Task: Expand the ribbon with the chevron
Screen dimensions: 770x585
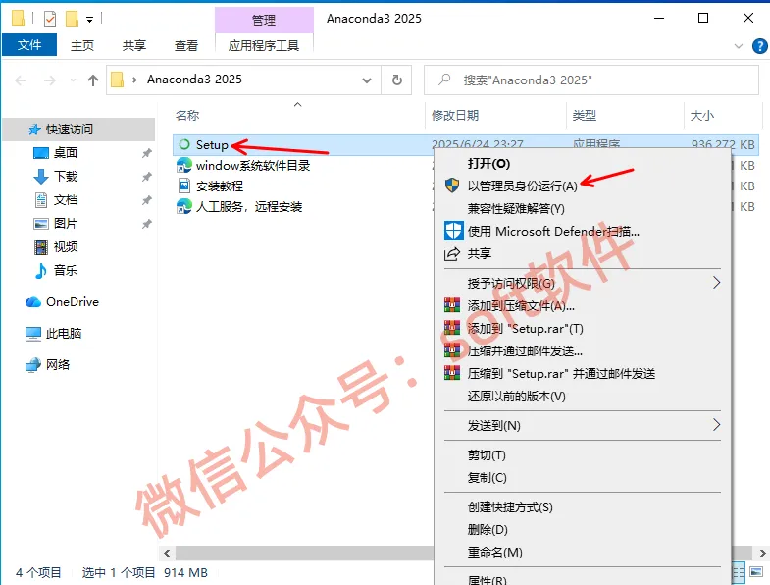Action: pyautogui.click(x=738, y=46)
